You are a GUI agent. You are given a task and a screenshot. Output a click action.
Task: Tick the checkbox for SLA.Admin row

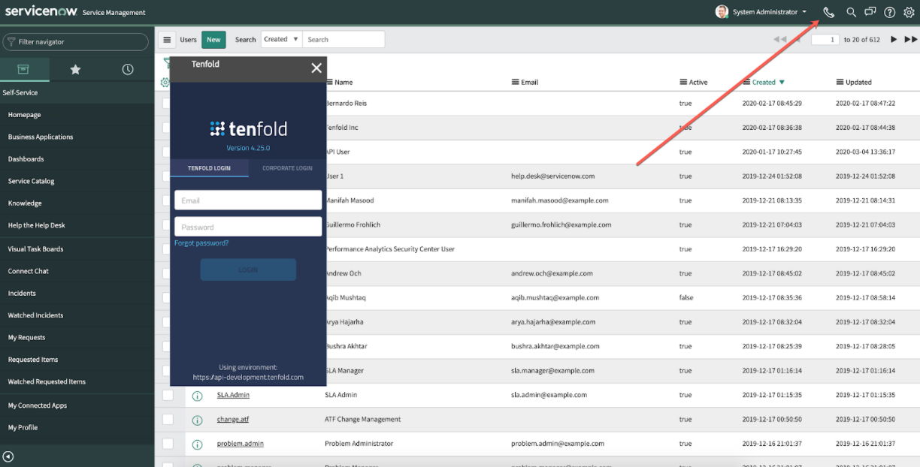click(168, 395)
